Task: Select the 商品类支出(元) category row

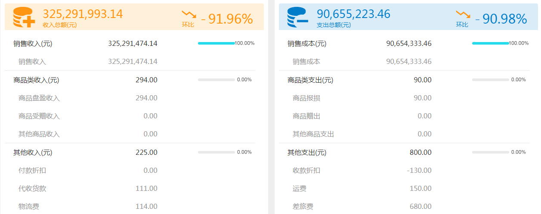Action: [404, 80]
